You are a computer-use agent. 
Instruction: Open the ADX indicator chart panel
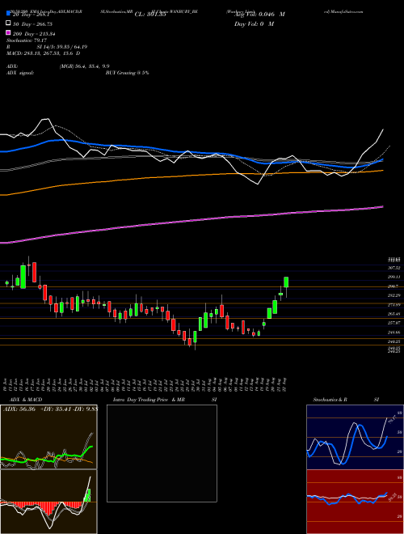[x=48, y=437]
